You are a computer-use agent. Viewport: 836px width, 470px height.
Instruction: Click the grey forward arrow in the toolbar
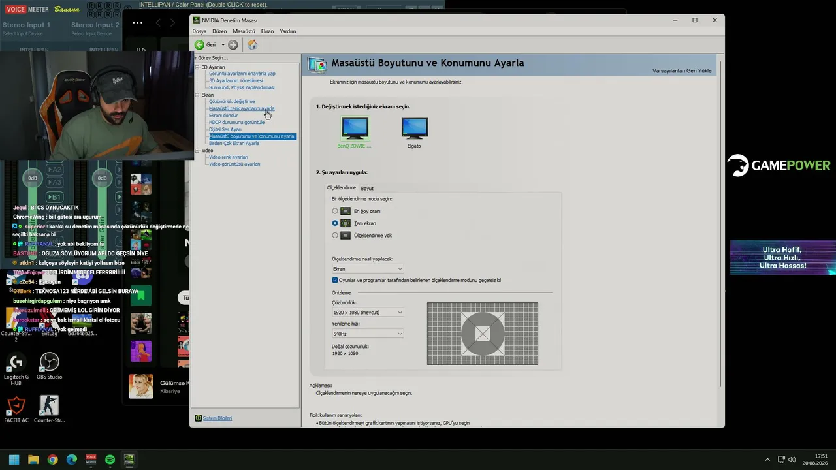[233, 45]
